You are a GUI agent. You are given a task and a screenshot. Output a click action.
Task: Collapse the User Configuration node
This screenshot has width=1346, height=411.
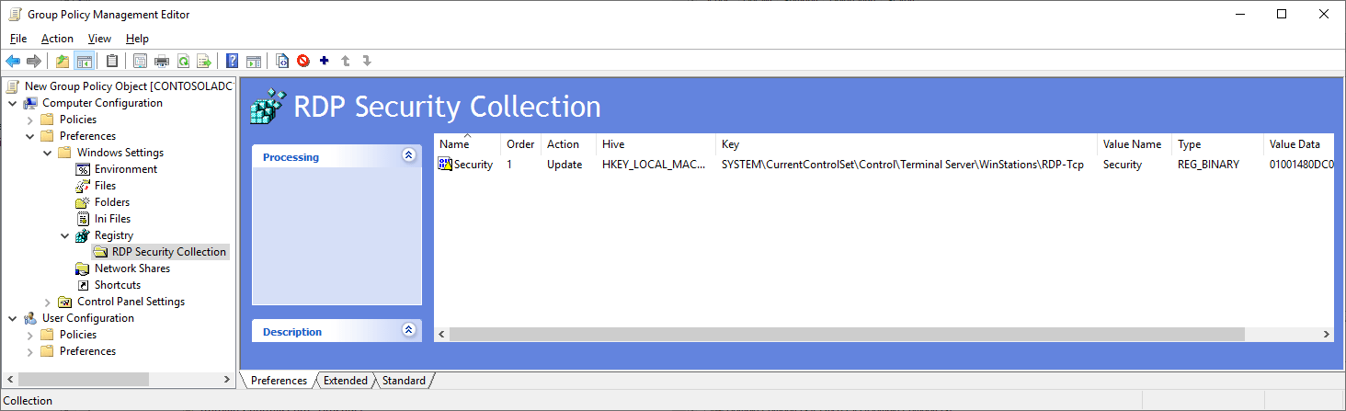tap(12, 318)
